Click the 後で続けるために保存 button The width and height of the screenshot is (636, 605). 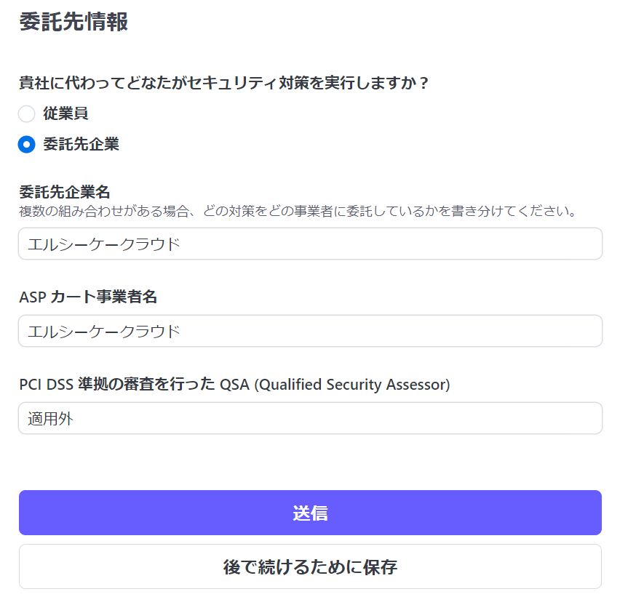[310, 566]
